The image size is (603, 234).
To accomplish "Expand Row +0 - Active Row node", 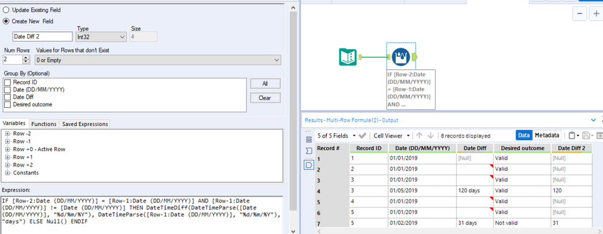I will coord(7,149).
